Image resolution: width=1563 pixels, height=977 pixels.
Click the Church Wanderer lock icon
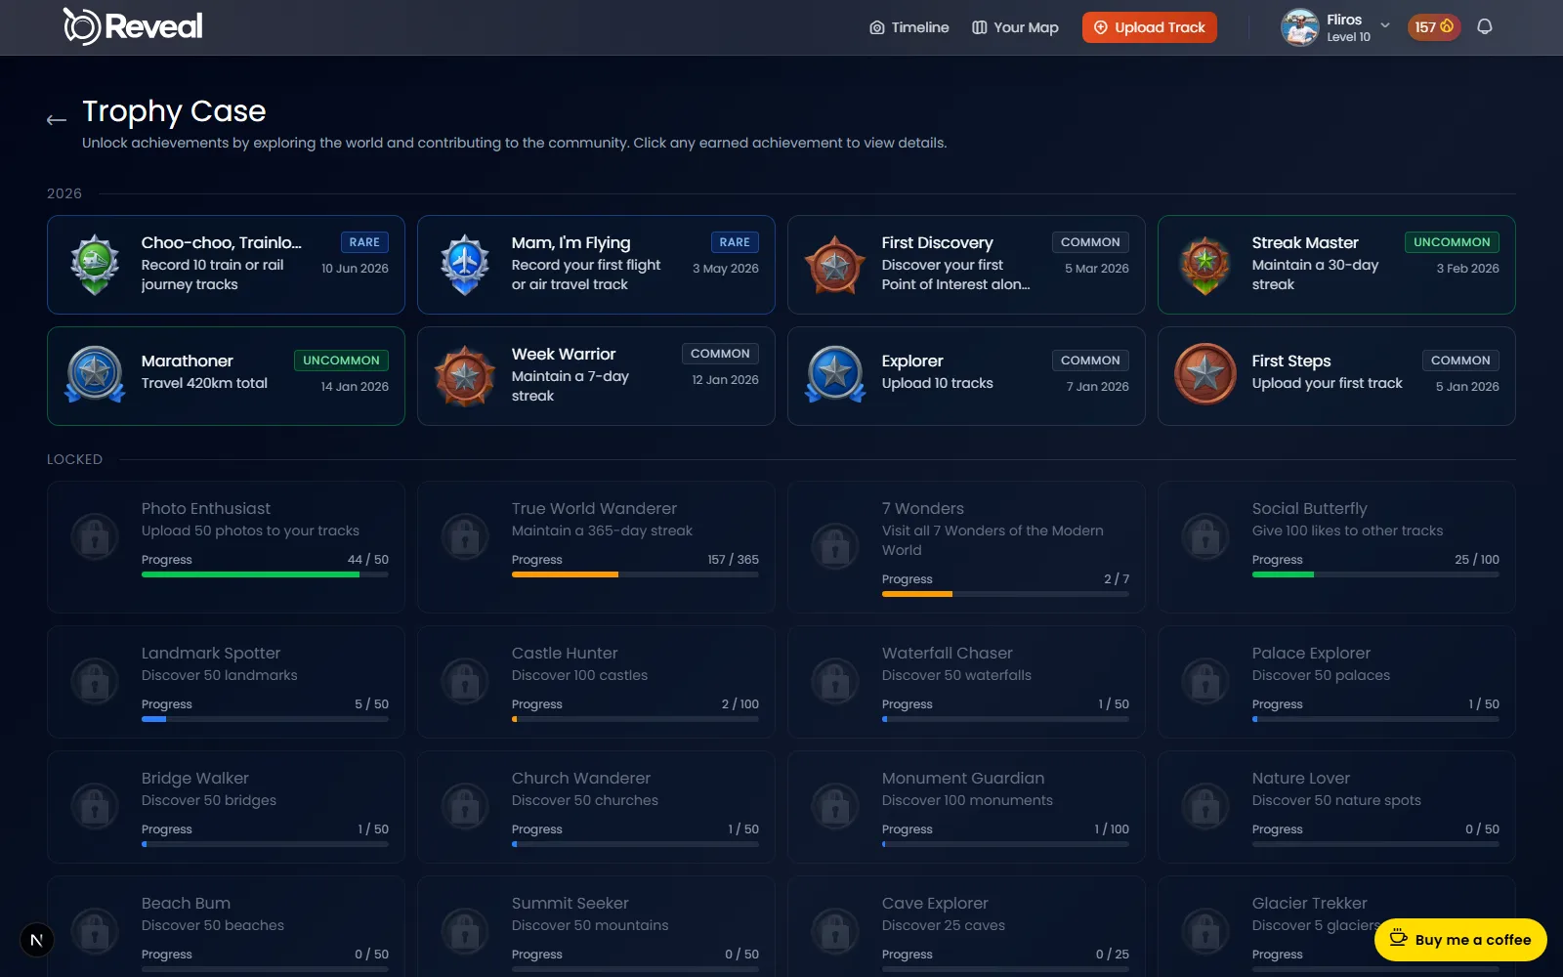click(x=465, y=806)
